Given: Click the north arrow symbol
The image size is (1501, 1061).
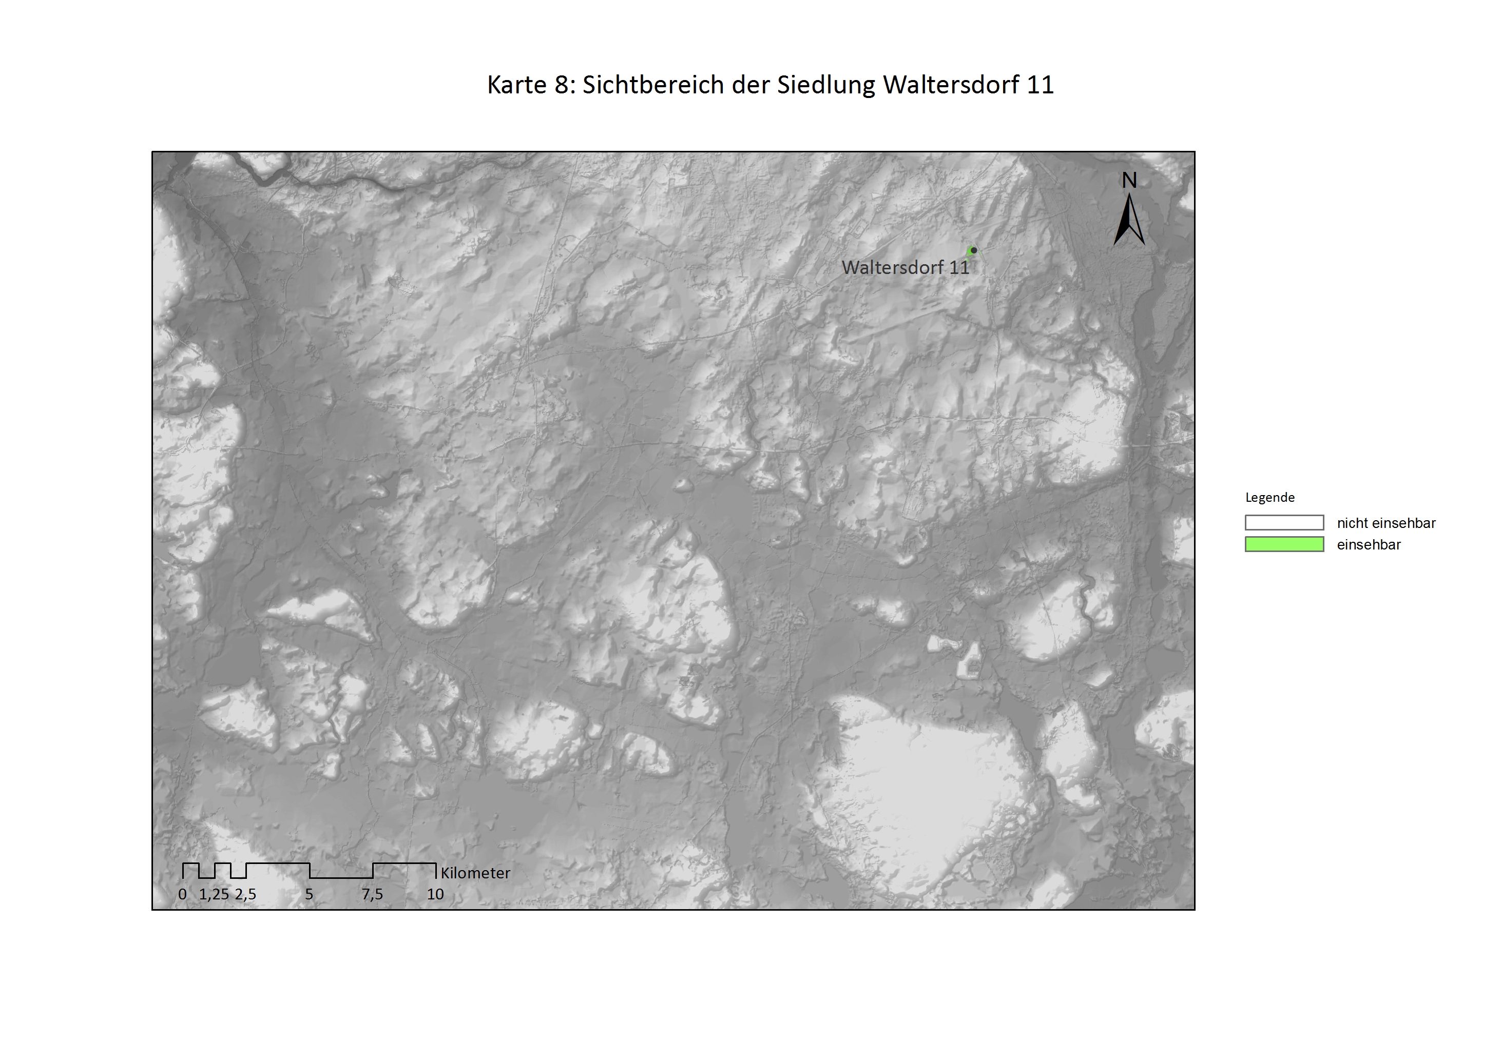Looking at the screenshot, I should (1129, 220).
